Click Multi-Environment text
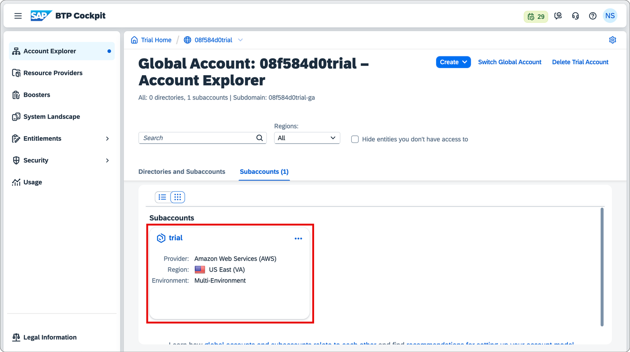This screenshot has width=630, height=352. click(x=220, y=280)
